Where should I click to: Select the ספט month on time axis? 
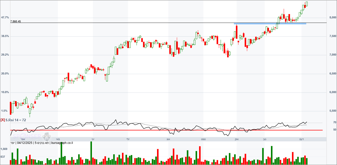[x=203, y=139]
